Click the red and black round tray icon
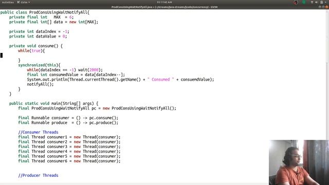The height and width of the screenshot is (185, 329). pyautogui.click(x=296, y=2)
